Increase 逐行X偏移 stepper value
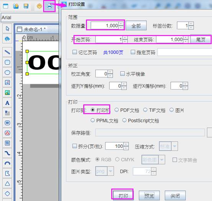The height and width of the screenshot is (201, 212). pos(186,84)
